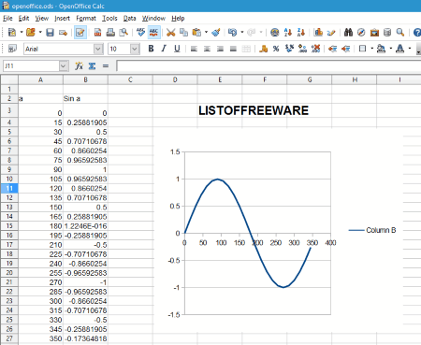Insert Chart icon in toolbar
The width and height of the screenshot is (421, 345).
click(318, 32)
